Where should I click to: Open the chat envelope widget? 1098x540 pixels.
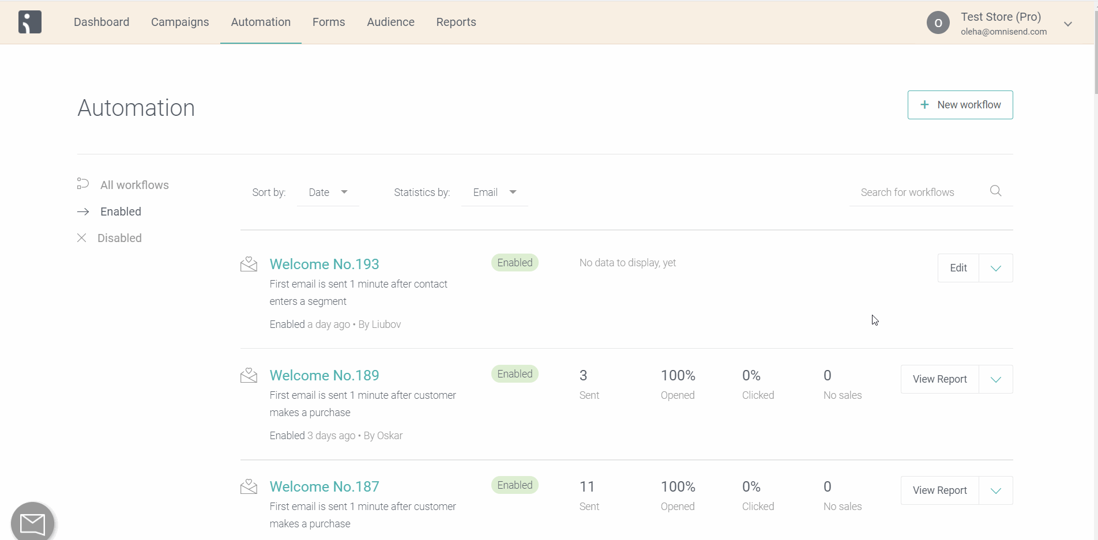coord(33,522)
